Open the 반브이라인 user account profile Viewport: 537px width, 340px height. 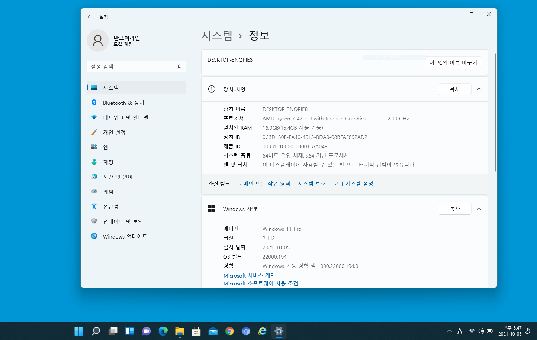115,41
